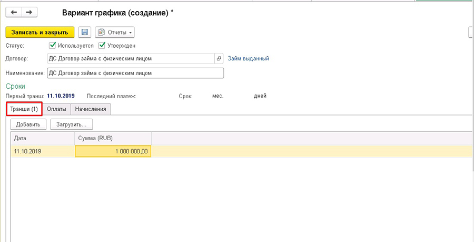Click the Договор input field
The image size is (474, 242).
click(130, 58)
